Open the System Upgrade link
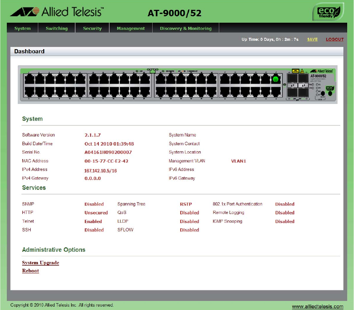Viewport: 354px width, 310px height. 41,263
